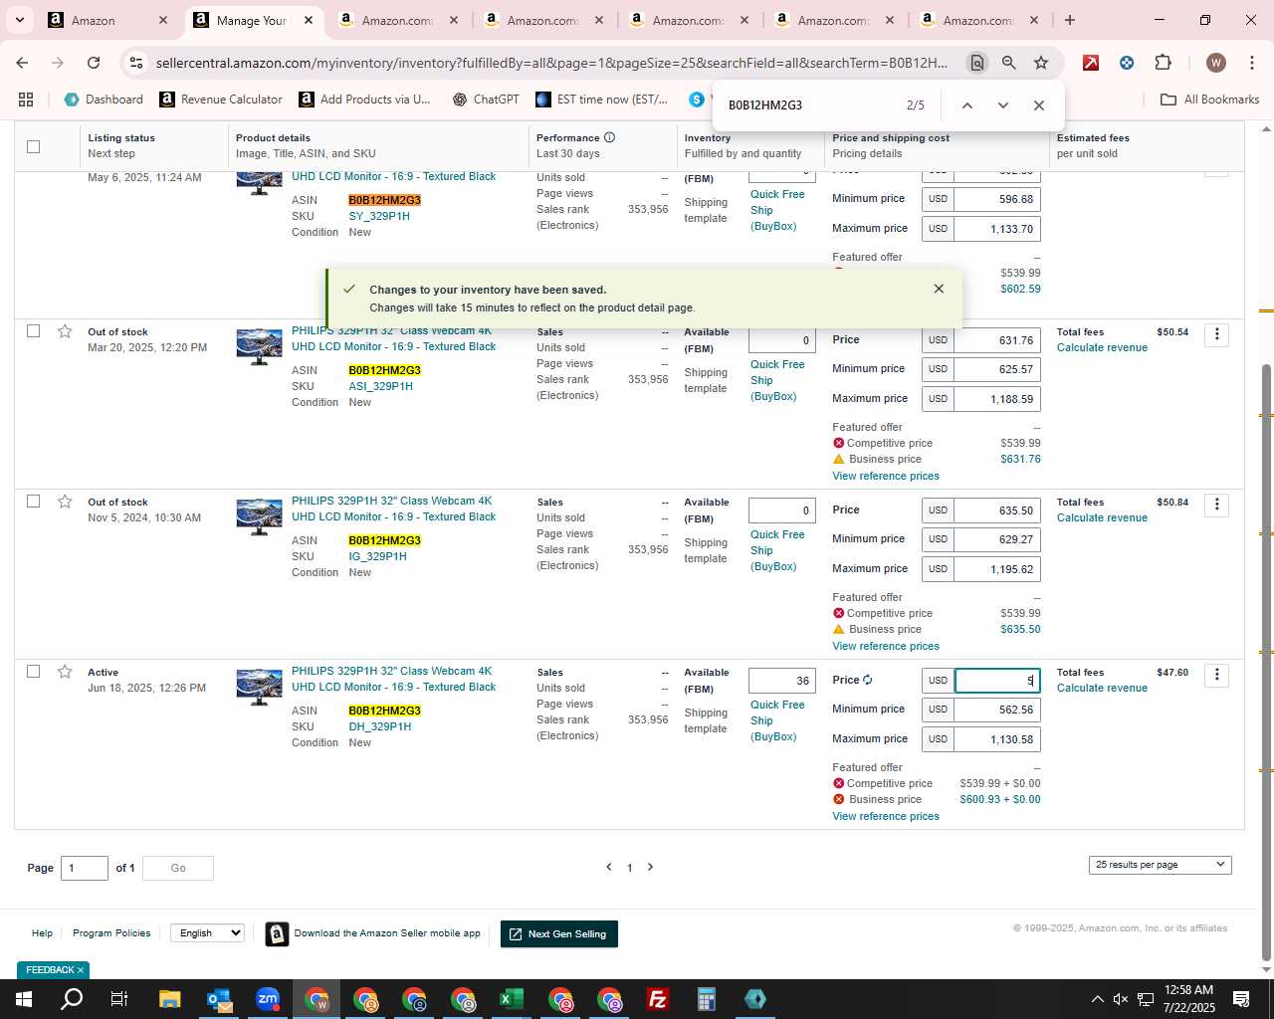Click Calculate revenue for DH_329P1H row
Image resolution: width=1274 pixels, height=1019 pixels.
1102,688
